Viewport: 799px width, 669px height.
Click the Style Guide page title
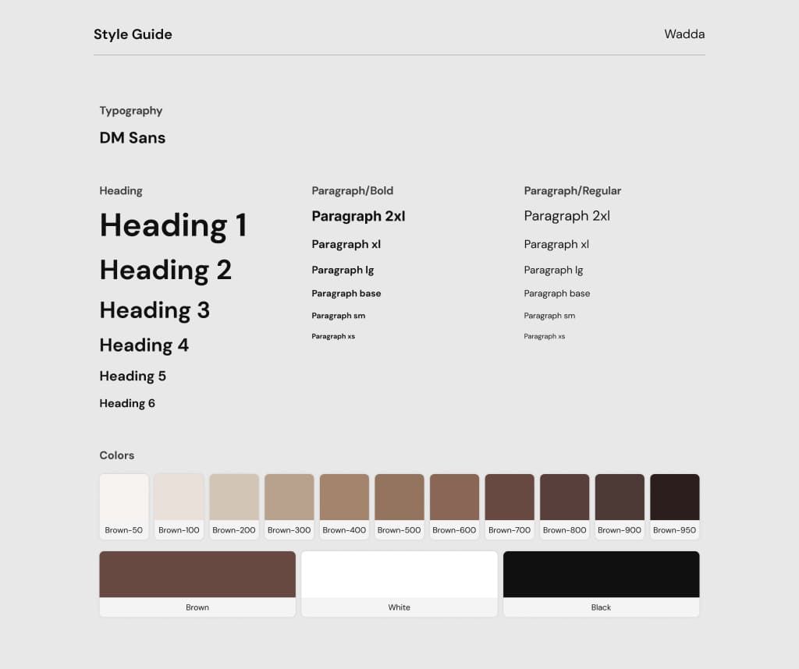(133, 34)
